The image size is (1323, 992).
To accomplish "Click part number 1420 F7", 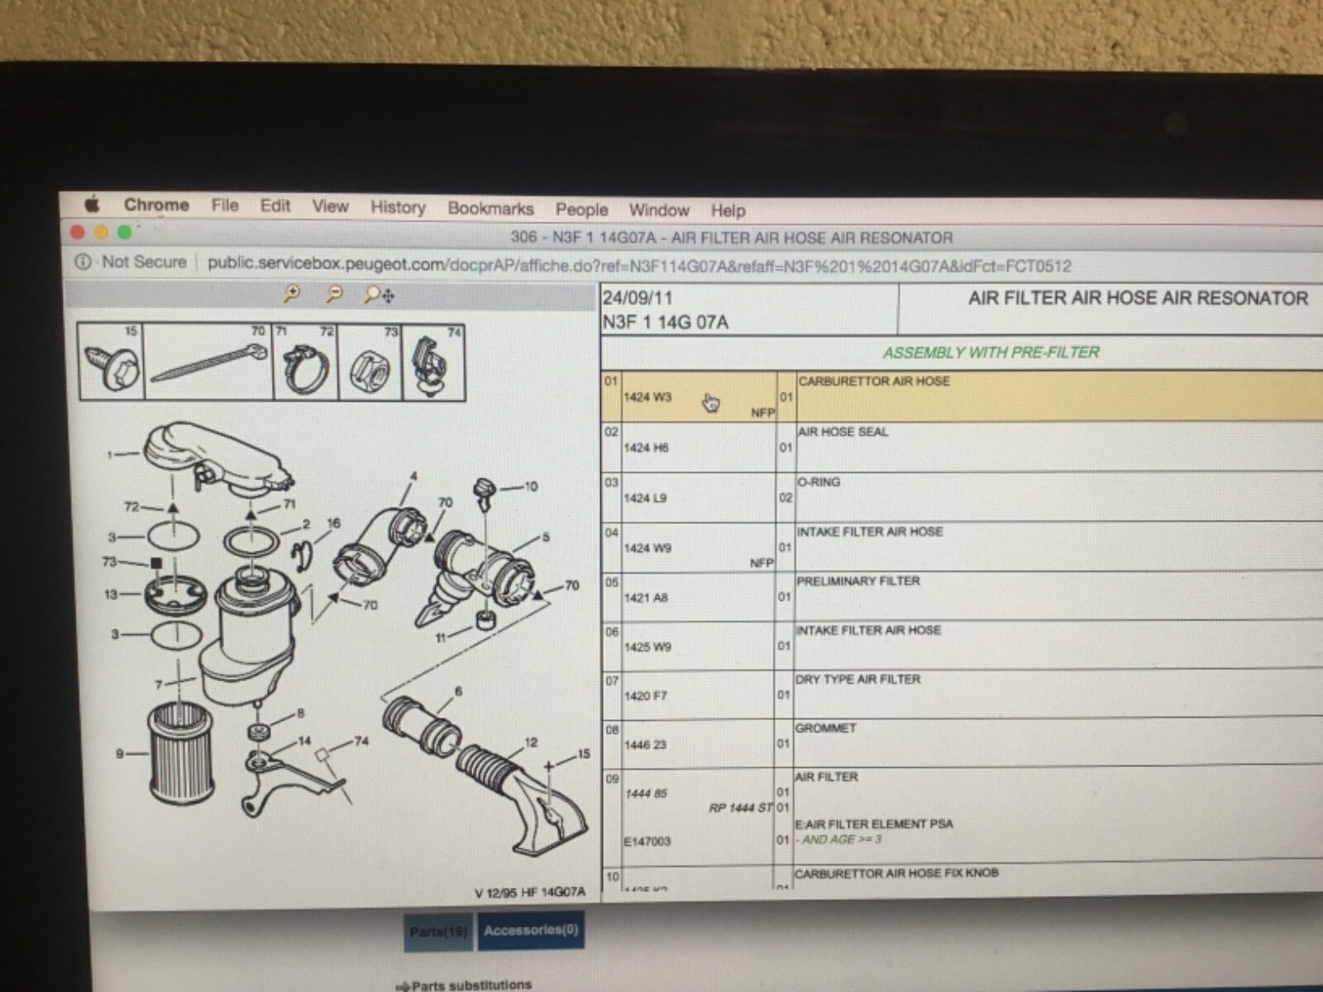I will (x=645, y=695).
